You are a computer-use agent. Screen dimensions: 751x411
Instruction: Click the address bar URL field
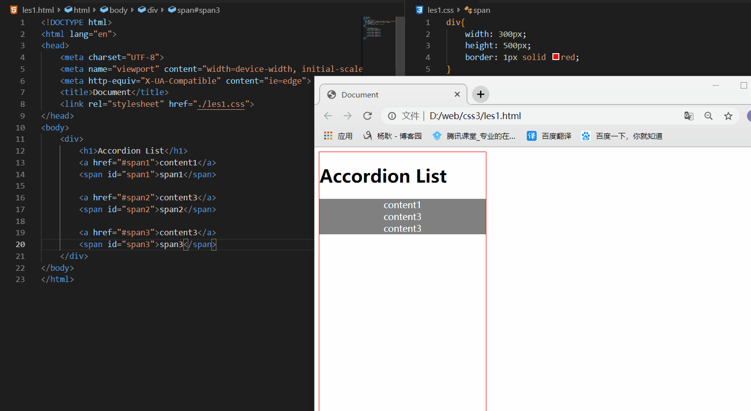(542, 116)
